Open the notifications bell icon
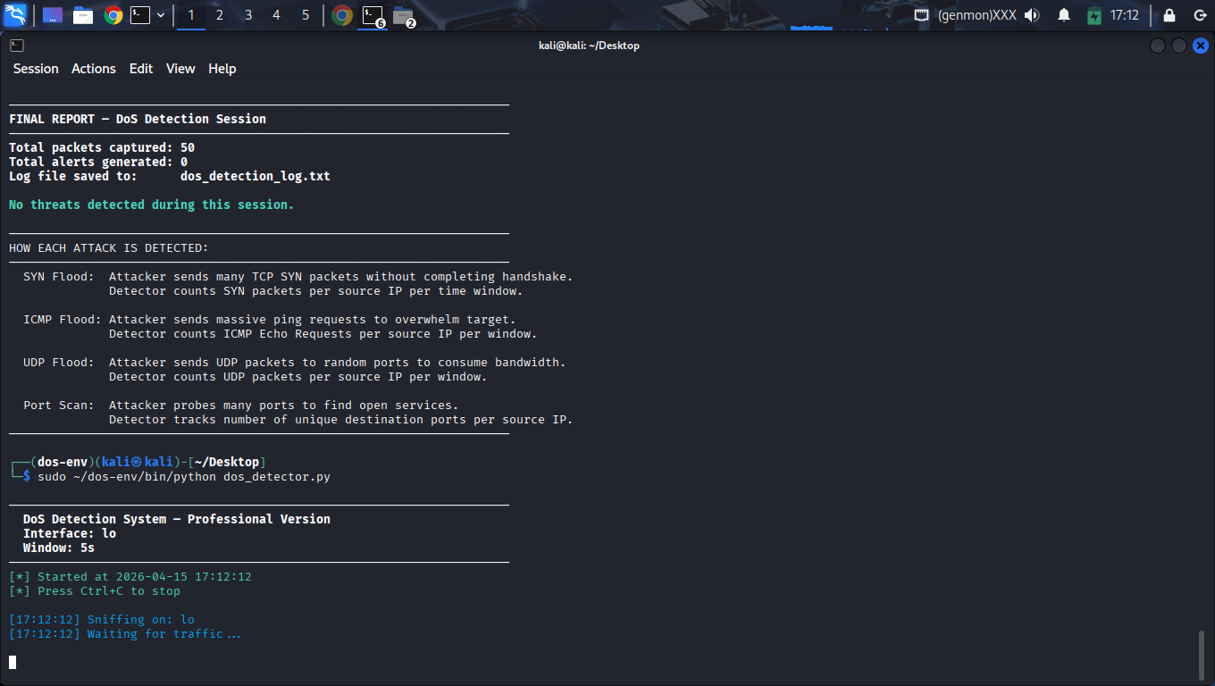The height and width of the screenshot is (686, 1215). click(1064, 15)
